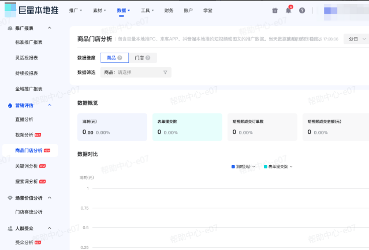Click help icon next to 商品 option
369x250 pixels.
pyautogui.click(x=120, y=58)
